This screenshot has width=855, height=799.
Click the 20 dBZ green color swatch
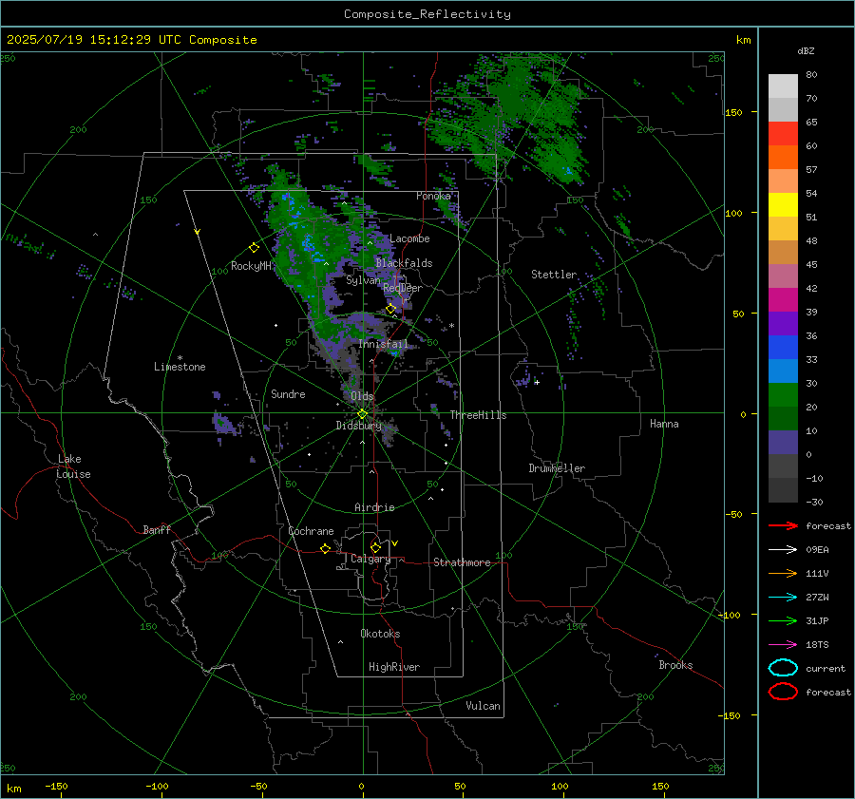coord(783,395)
